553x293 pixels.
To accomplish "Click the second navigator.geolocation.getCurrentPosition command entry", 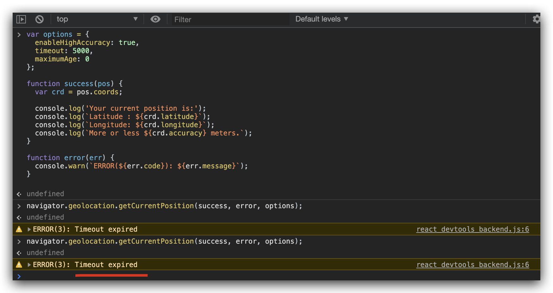I will [x=164, y=241].
